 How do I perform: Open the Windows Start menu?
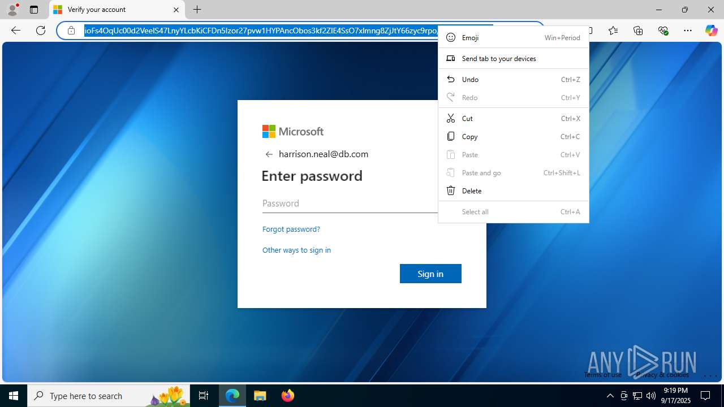(x=14, y=396)
